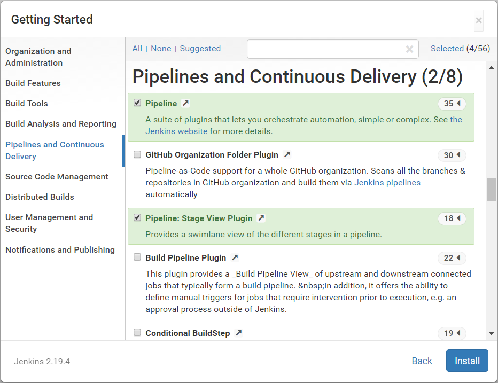Click the Install button

coord(467,361)
